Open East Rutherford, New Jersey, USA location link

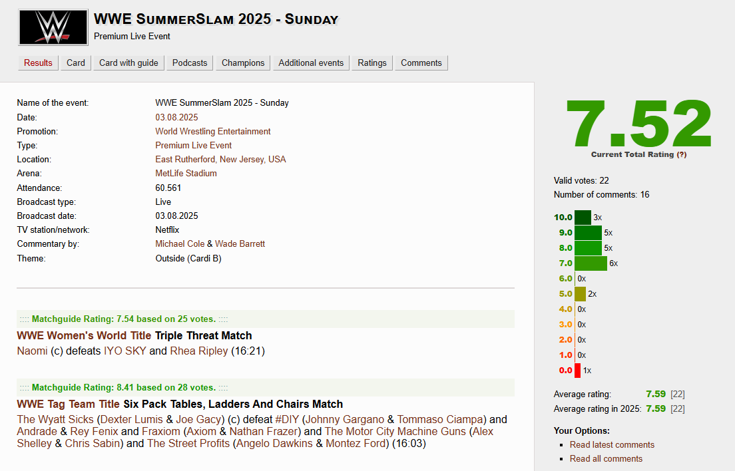tap(220, 159)
